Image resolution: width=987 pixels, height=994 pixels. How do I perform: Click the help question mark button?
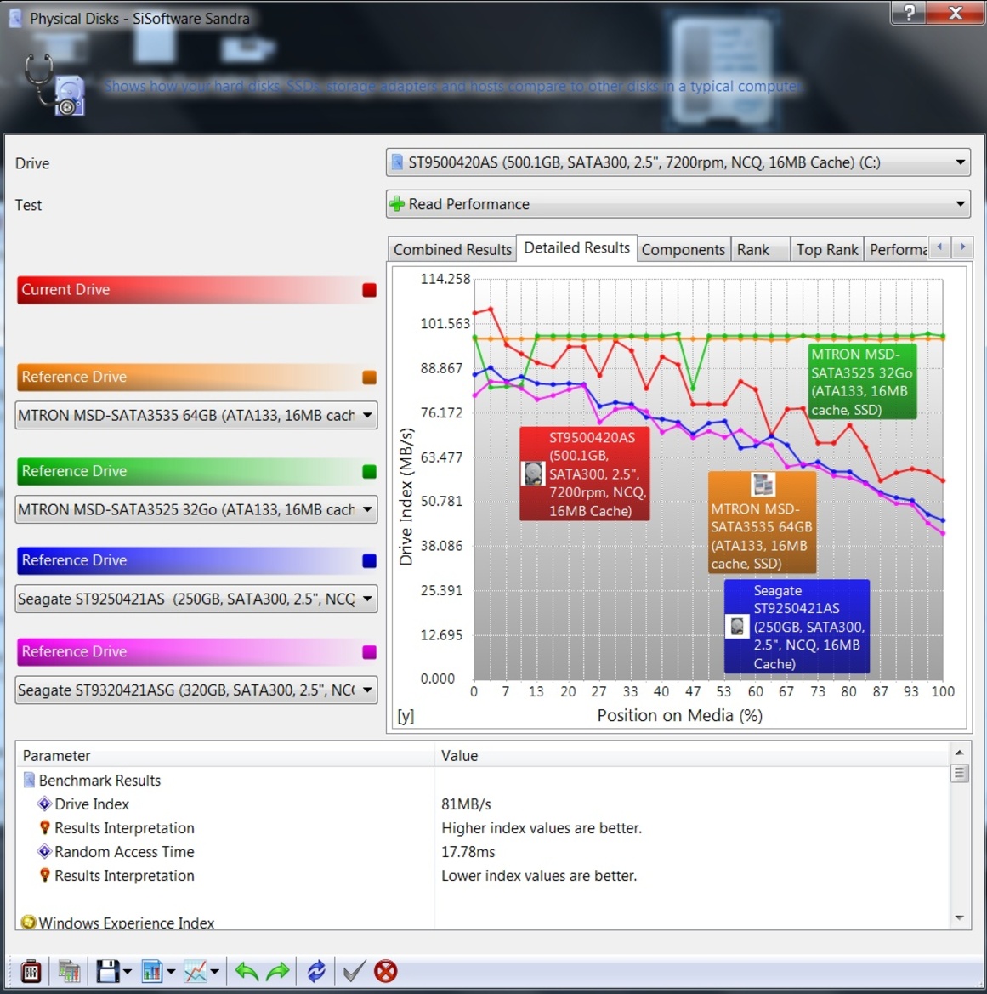point(909,12)
